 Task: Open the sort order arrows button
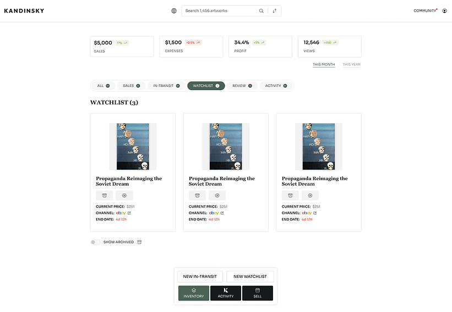click(275, 10)
